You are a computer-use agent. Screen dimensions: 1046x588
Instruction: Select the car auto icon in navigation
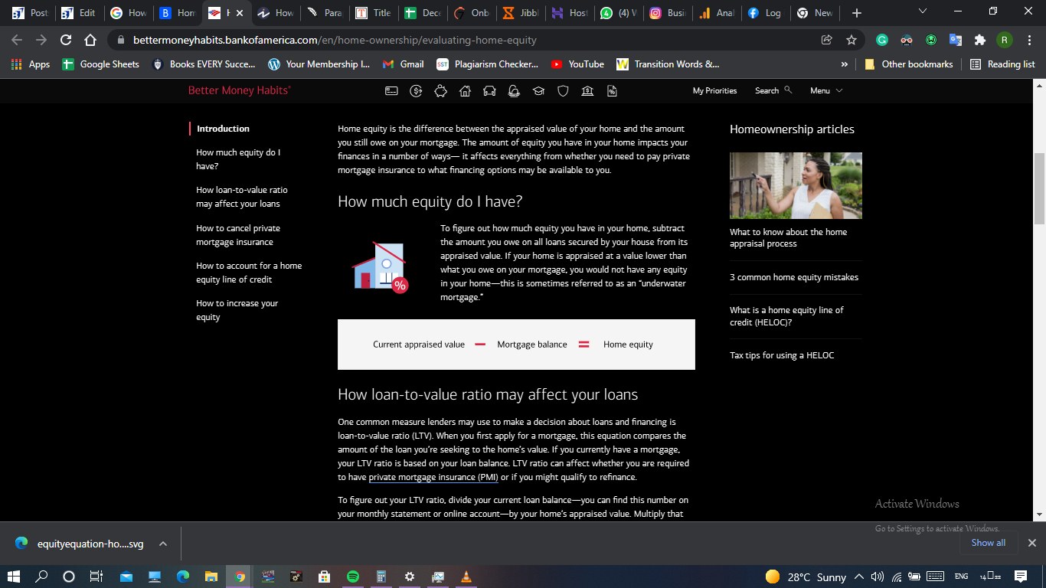pos(489,91)
